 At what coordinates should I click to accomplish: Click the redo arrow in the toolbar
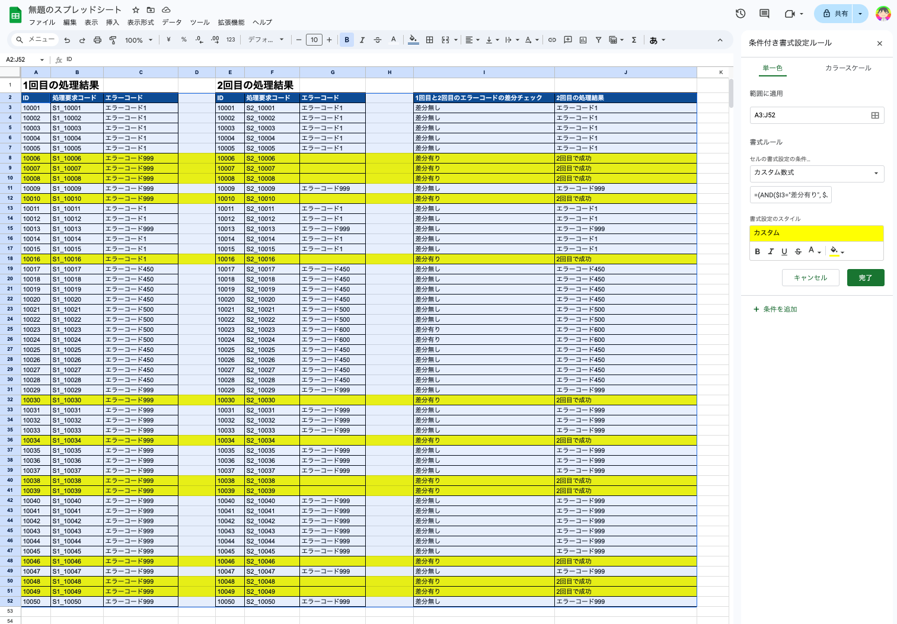pyautogui.click(x=82, y=40)
